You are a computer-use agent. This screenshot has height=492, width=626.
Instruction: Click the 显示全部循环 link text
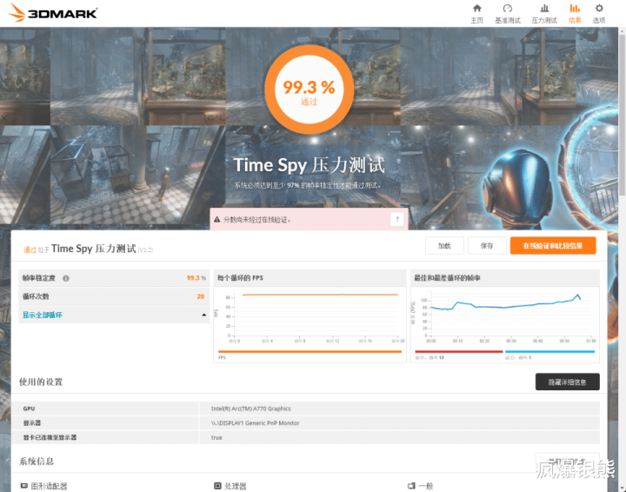pyautogui.click(x=43, y=316)
